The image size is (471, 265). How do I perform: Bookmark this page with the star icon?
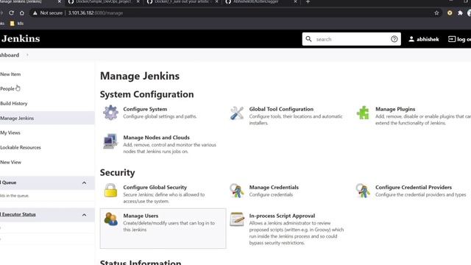[x=436, y=13]
